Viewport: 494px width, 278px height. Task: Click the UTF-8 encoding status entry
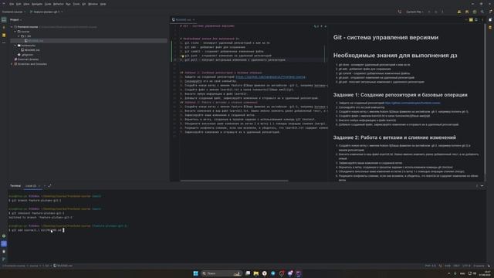click(466, 266)
